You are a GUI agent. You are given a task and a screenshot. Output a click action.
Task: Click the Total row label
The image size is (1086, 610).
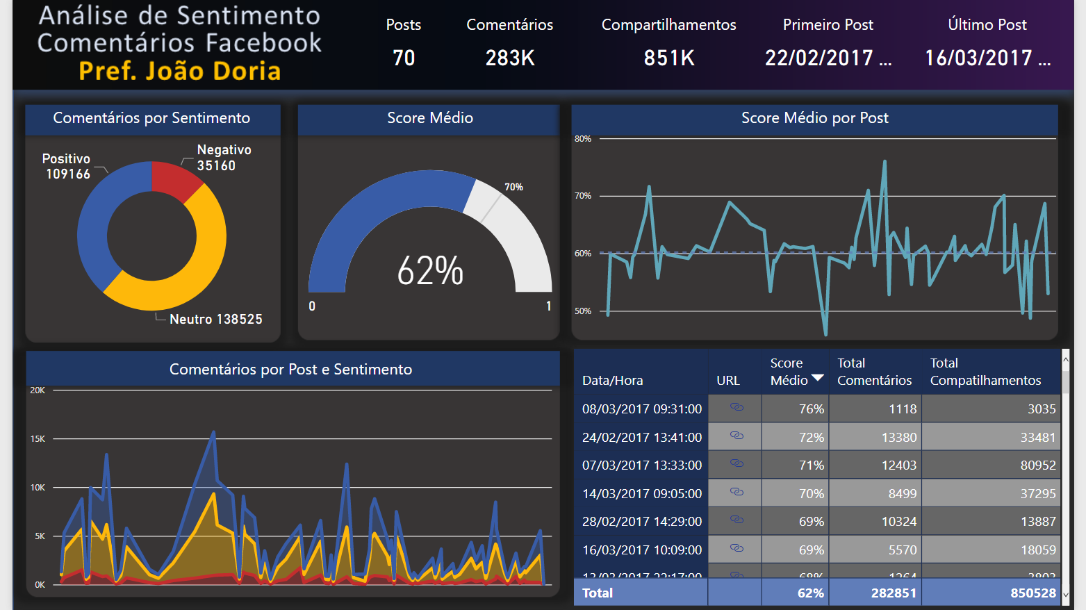click(x=598, y=593)
